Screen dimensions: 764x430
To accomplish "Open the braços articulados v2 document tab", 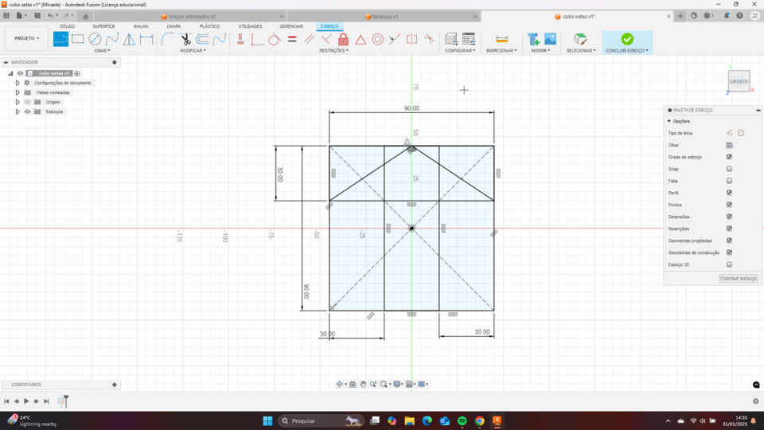I will 191,16.
